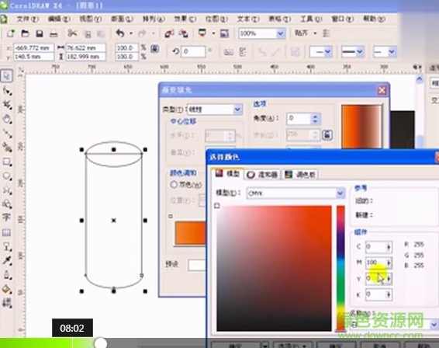This screenshot has height=348, width=439.
Task: Open the CMYK color model dropdown
Action: coord(340,193)
